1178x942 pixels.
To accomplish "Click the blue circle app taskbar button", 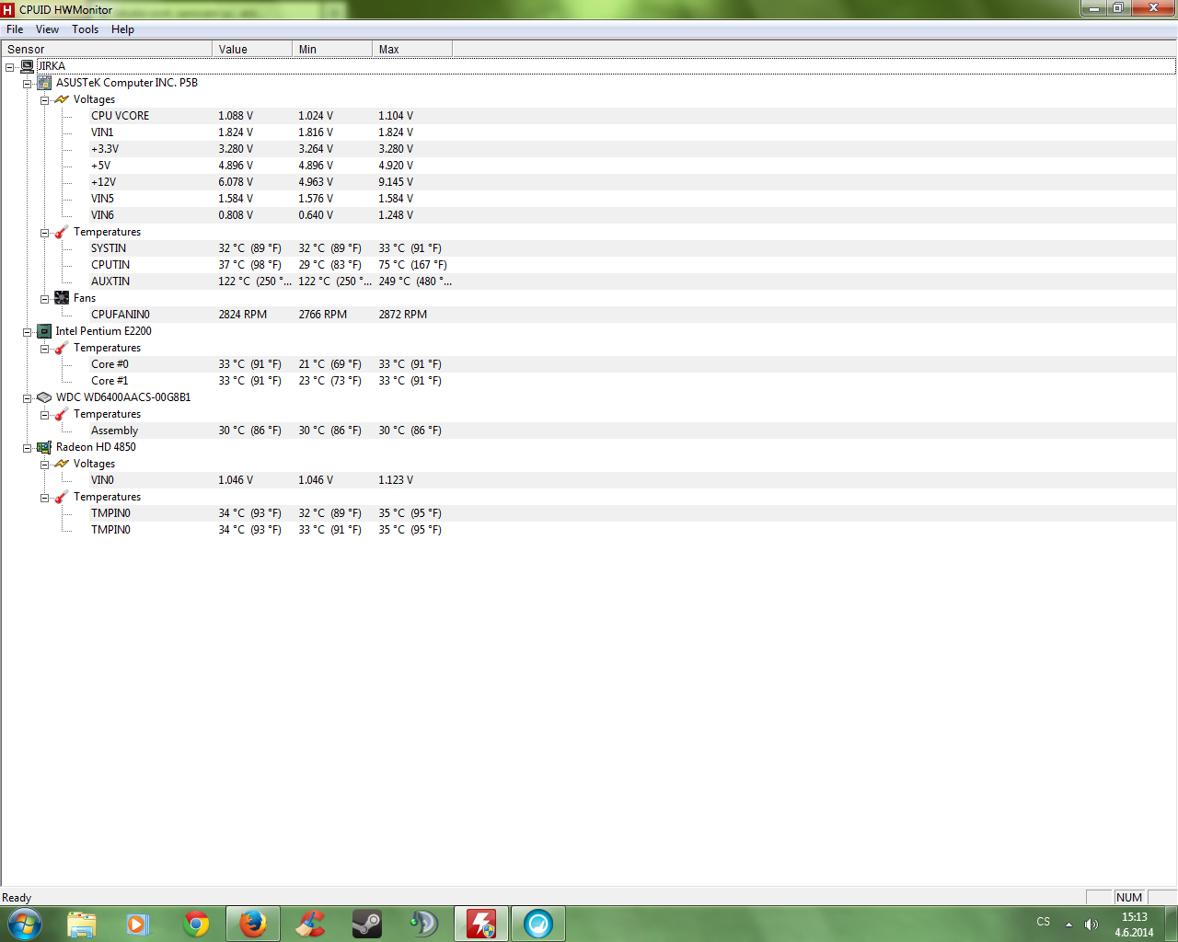I will [538, 924].
